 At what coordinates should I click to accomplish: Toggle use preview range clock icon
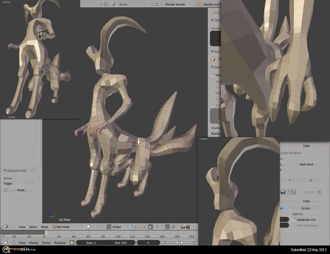[x=72, y=243]
